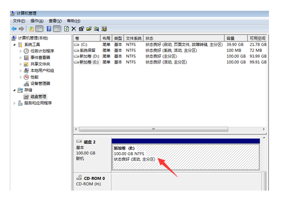Click the Up one level folder icon

32,29
